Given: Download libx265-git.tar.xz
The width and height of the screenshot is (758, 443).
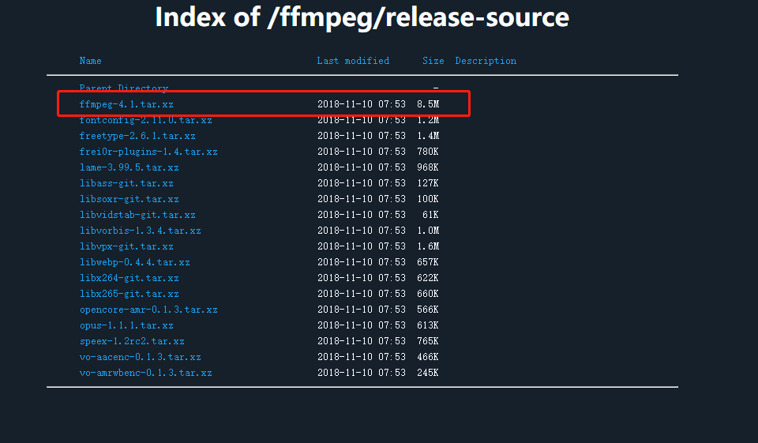Looking at the screenshot, I should (129, 294).
